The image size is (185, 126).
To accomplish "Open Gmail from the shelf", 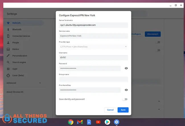I will (80, 122).
